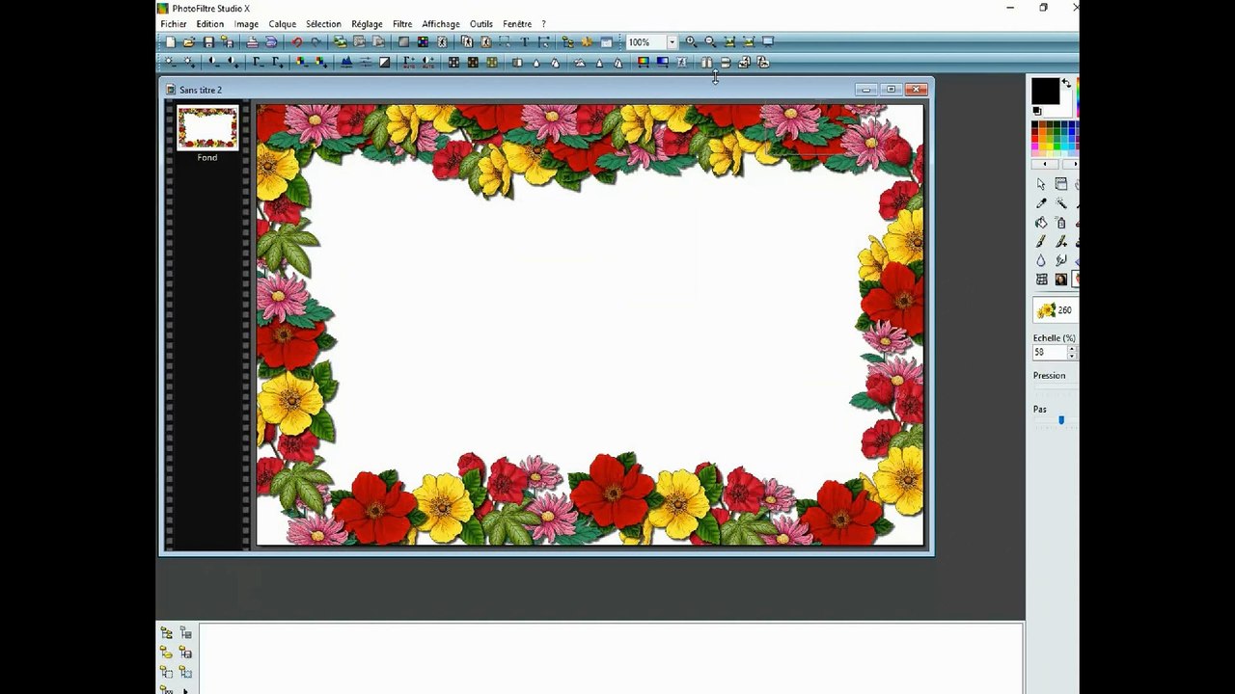The image size is (1235, 694).
Task: Open the Affichage menu
Action: point(441,24)
